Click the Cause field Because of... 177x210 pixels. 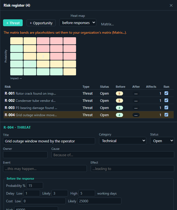point(113,155)
